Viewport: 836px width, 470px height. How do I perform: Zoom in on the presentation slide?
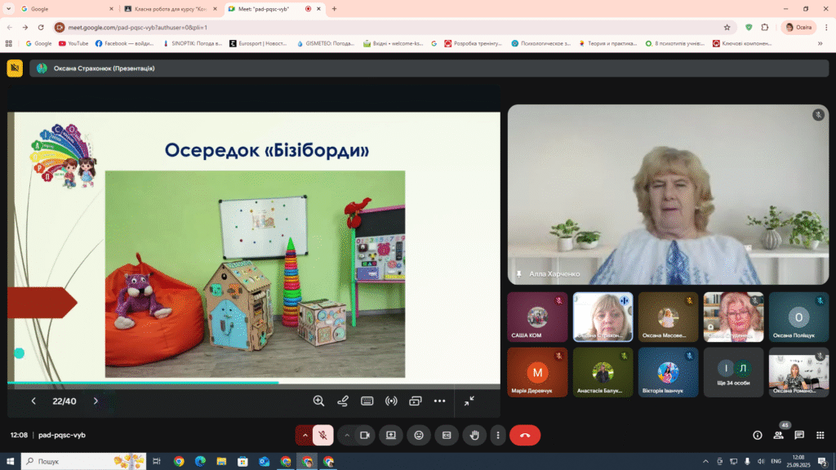[x=318, y=401]
